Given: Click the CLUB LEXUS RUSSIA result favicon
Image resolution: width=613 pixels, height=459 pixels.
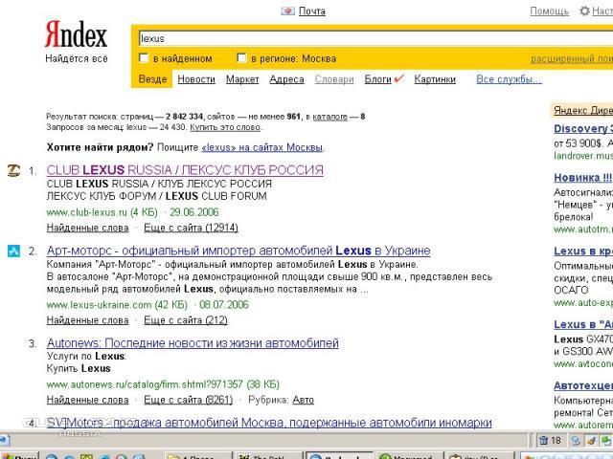Looking at the screenshot, I should point(13,171).
